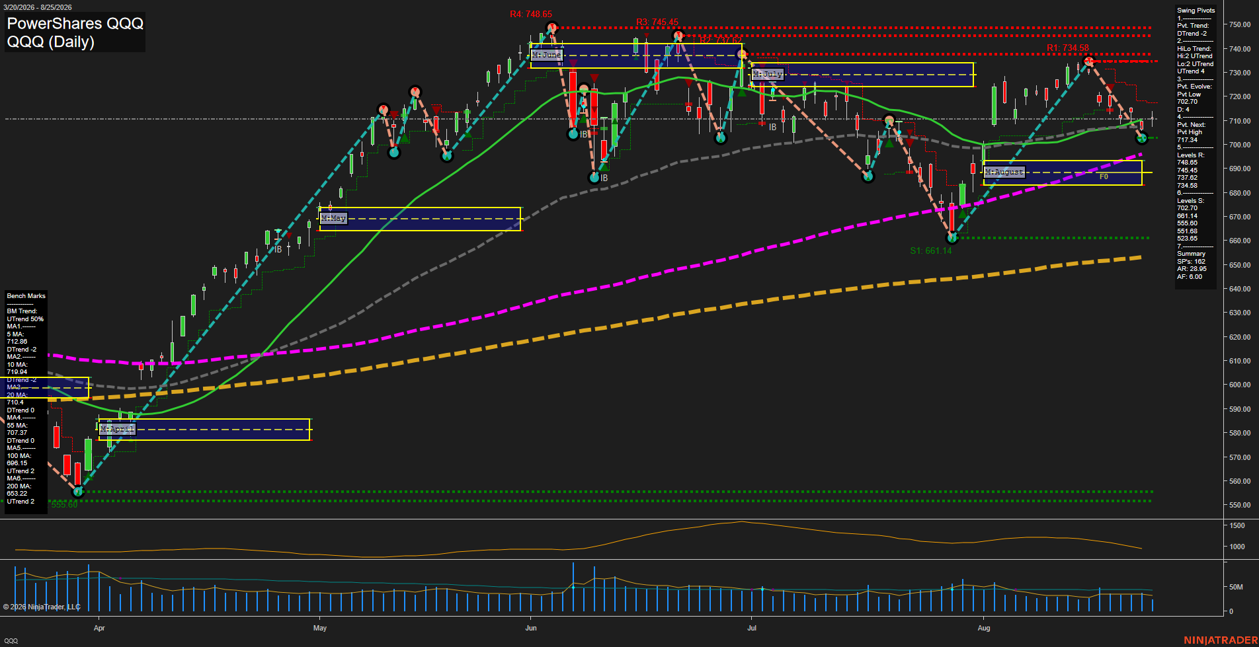Click the '1500' indicator axis label
The width and height of the screenshot is (1259, 647).
pyautogui.click(x=1237, y=525)
